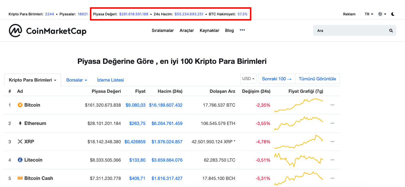The height and width of the screenshot is (187, 405).
Task: Open the Litecoin name link
Action: point(33,160)
